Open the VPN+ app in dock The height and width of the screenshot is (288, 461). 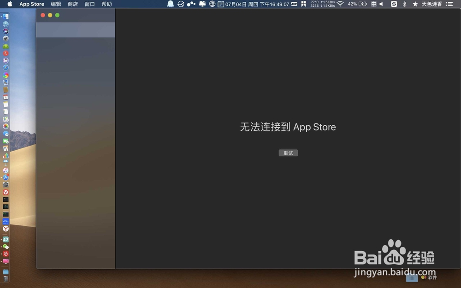(x=6, y=221)
